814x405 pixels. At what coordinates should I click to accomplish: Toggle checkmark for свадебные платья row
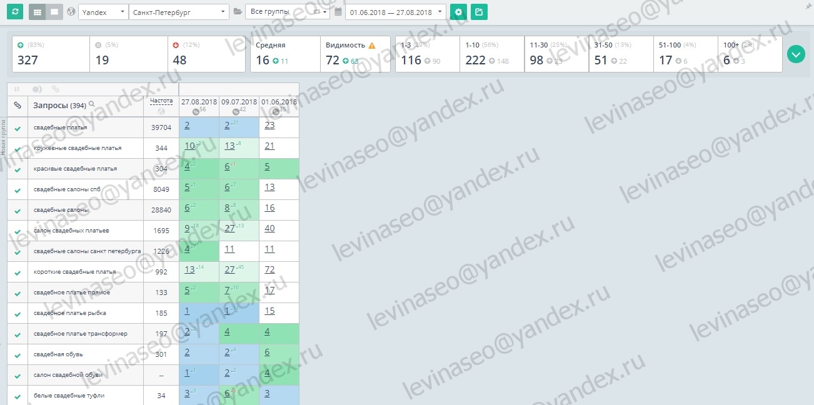point(18,129)
